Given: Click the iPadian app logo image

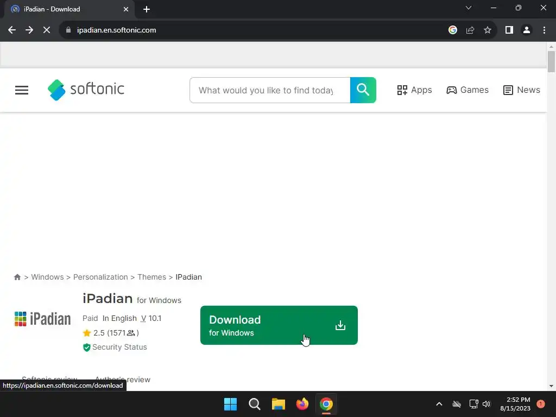Looking at the screenshot, I should 42,319.
